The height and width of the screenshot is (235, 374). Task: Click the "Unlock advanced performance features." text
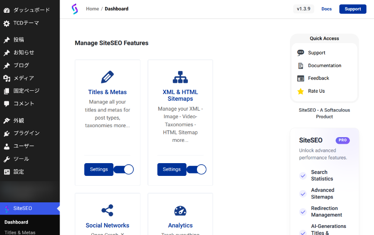(x=323, y=154)
